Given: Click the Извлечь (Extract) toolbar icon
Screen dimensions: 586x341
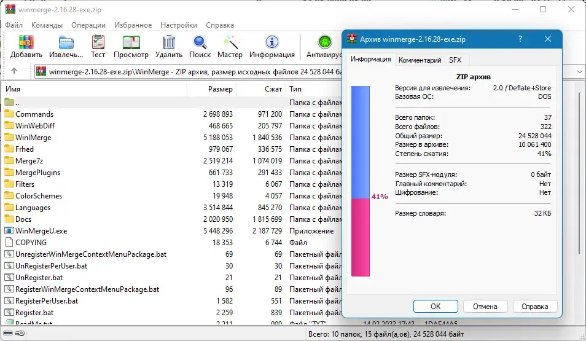Looking at the screenshot, I should pos(66,43).
